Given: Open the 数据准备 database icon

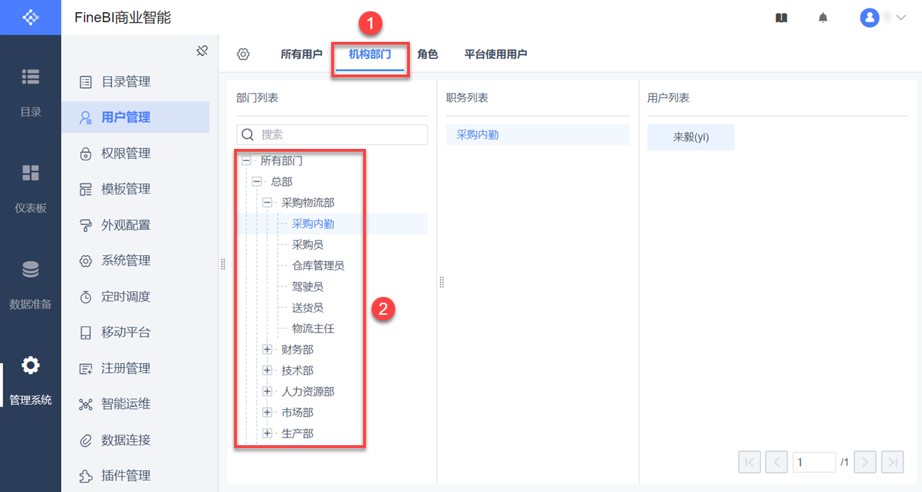Looking at the screenshot, I should pos(30,270).
